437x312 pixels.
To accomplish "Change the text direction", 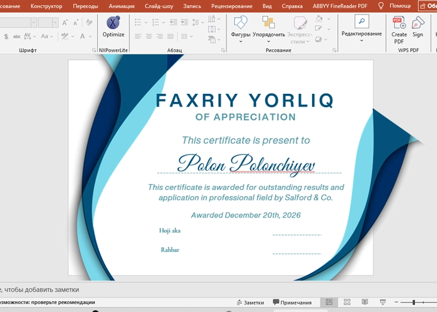I will pos(214,19).
